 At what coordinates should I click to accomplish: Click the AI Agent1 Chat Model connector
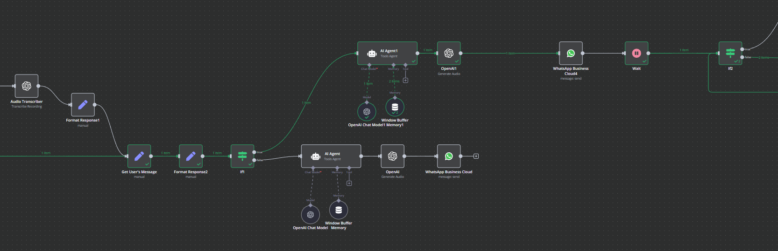point(369,65)
